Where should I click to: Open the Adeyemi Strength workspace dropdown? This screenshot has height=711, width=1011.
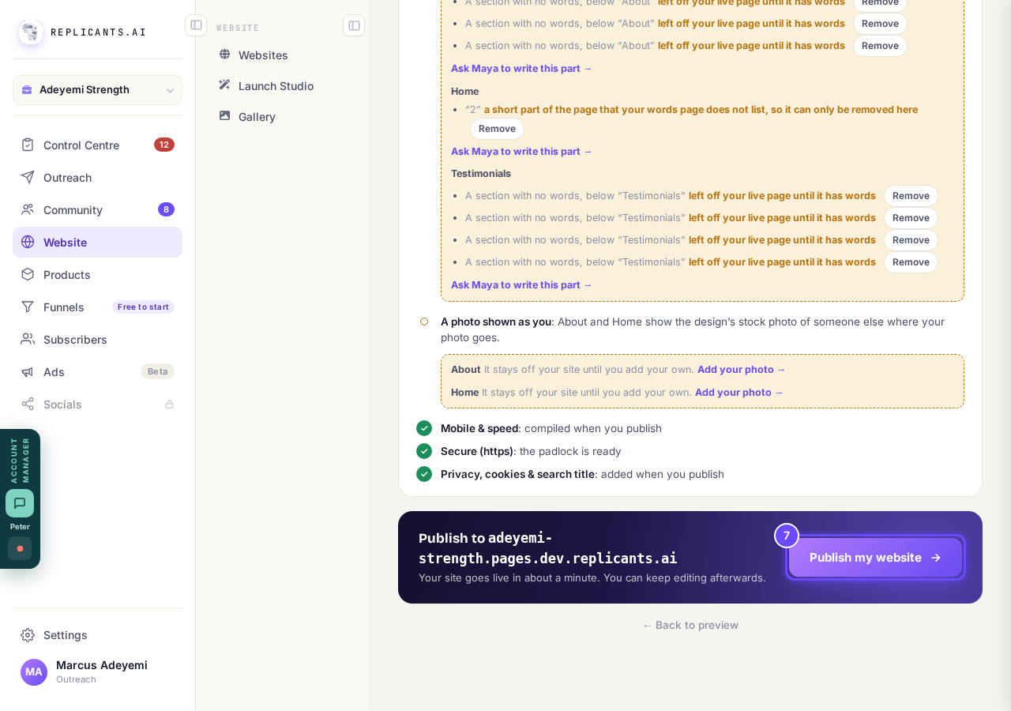click(x=97, y=90)
